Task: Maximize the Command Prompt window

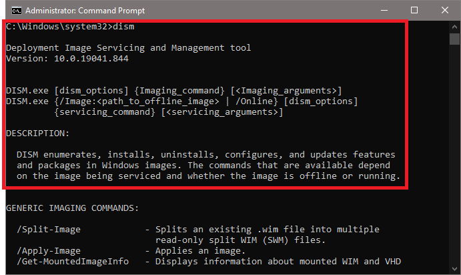Action: tap(414, 10)
